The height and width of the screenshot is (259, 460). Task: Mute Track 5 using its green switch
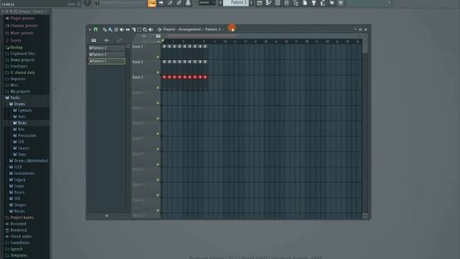pos(158,118)
